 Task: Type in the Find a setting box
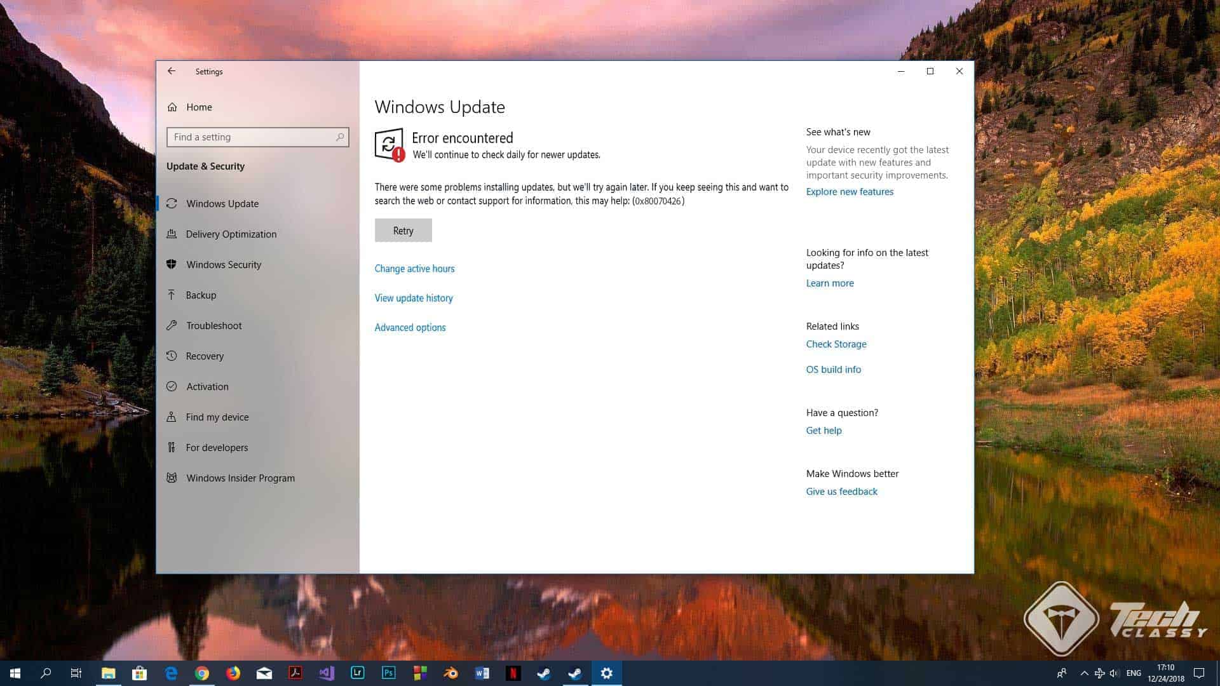point(251,137)
